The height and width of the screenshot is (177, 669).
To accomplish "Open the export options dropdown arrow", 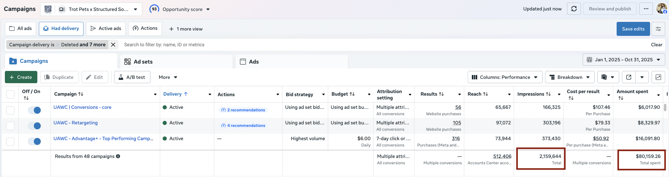I will click(x=642, y=77).
